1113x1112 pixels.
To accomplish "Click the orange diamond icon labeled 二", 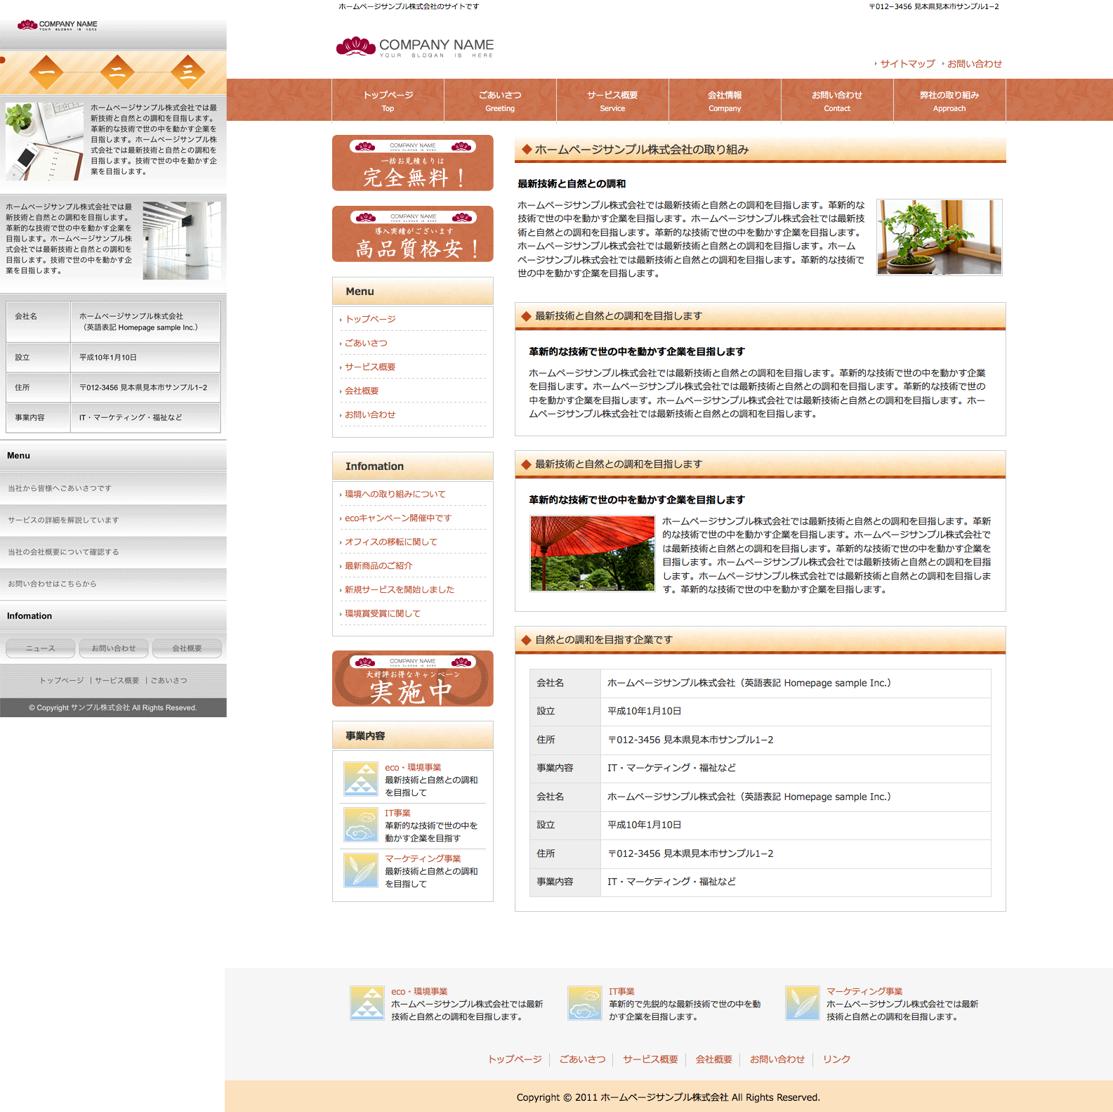I will click(117, 72).
